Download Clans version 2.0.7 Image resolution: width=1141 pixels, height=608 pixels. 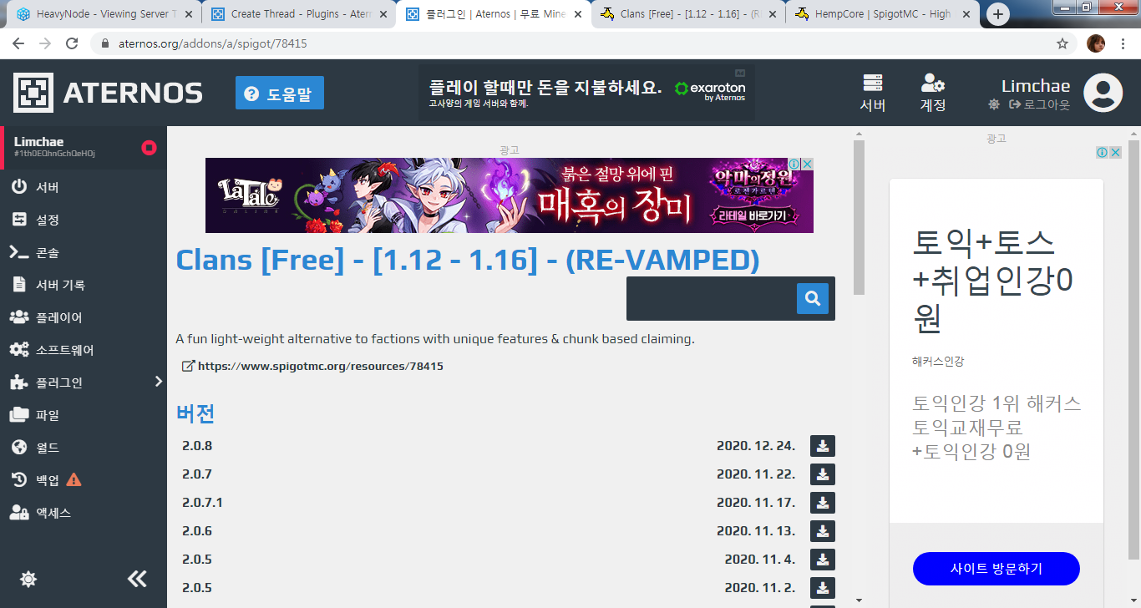point(823,474)
